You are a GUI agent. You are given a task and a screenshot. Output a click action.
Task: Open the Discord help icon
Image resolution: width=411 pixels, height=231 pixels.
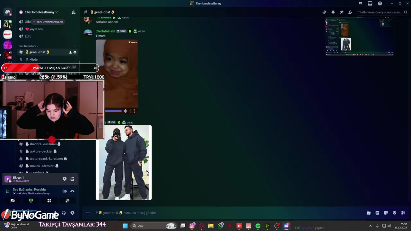[380, 4]
